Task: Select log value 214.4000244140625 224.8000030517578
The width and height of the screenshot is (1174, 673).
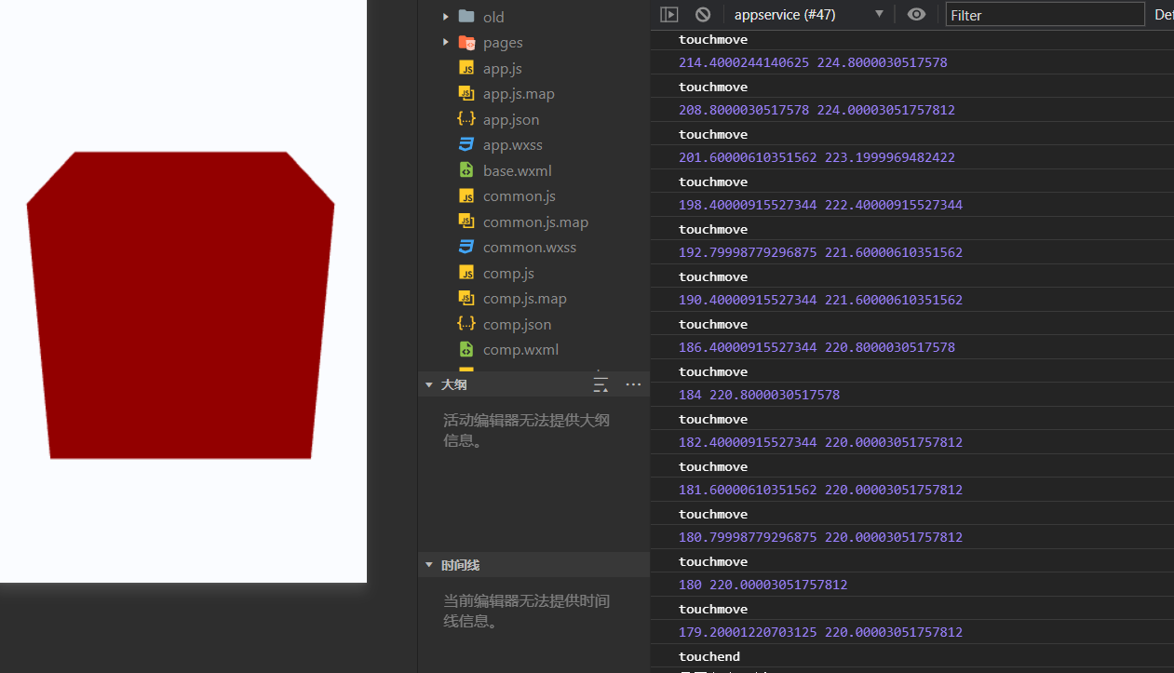Action: click(x=813, y=62)
